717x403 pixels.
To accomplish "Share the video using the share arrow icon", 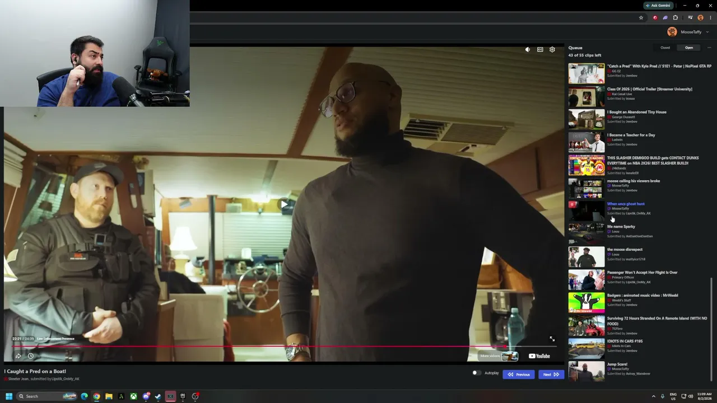I will tap(18, 356).
